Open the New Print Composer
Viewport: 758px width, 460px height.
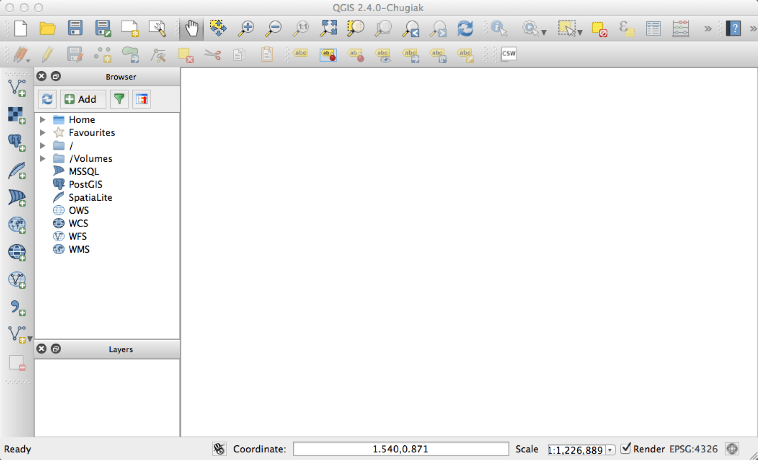pos(130,28)
